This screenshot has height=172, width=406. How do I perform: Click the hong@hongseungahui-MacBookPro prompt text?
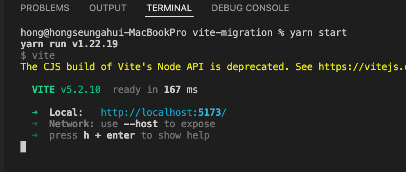[x=104, y=33]
